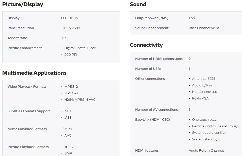Click the 1366 x 768p resolution value
Viewport: 242px width, 156px height.
[x=70, y=28]
